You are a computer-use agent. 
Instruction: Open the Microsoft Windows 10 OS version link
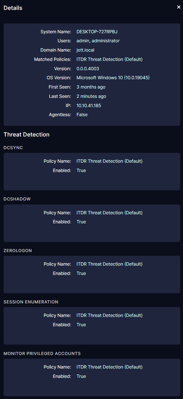click(113, 78)
